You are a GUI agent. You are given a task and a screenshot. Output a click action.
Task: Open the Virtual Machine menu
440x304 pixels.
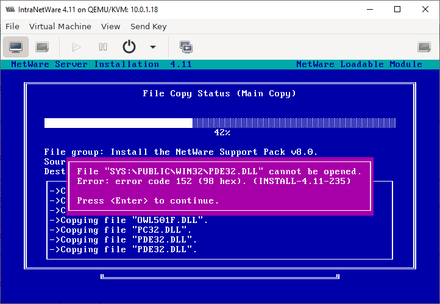point(60,27)
